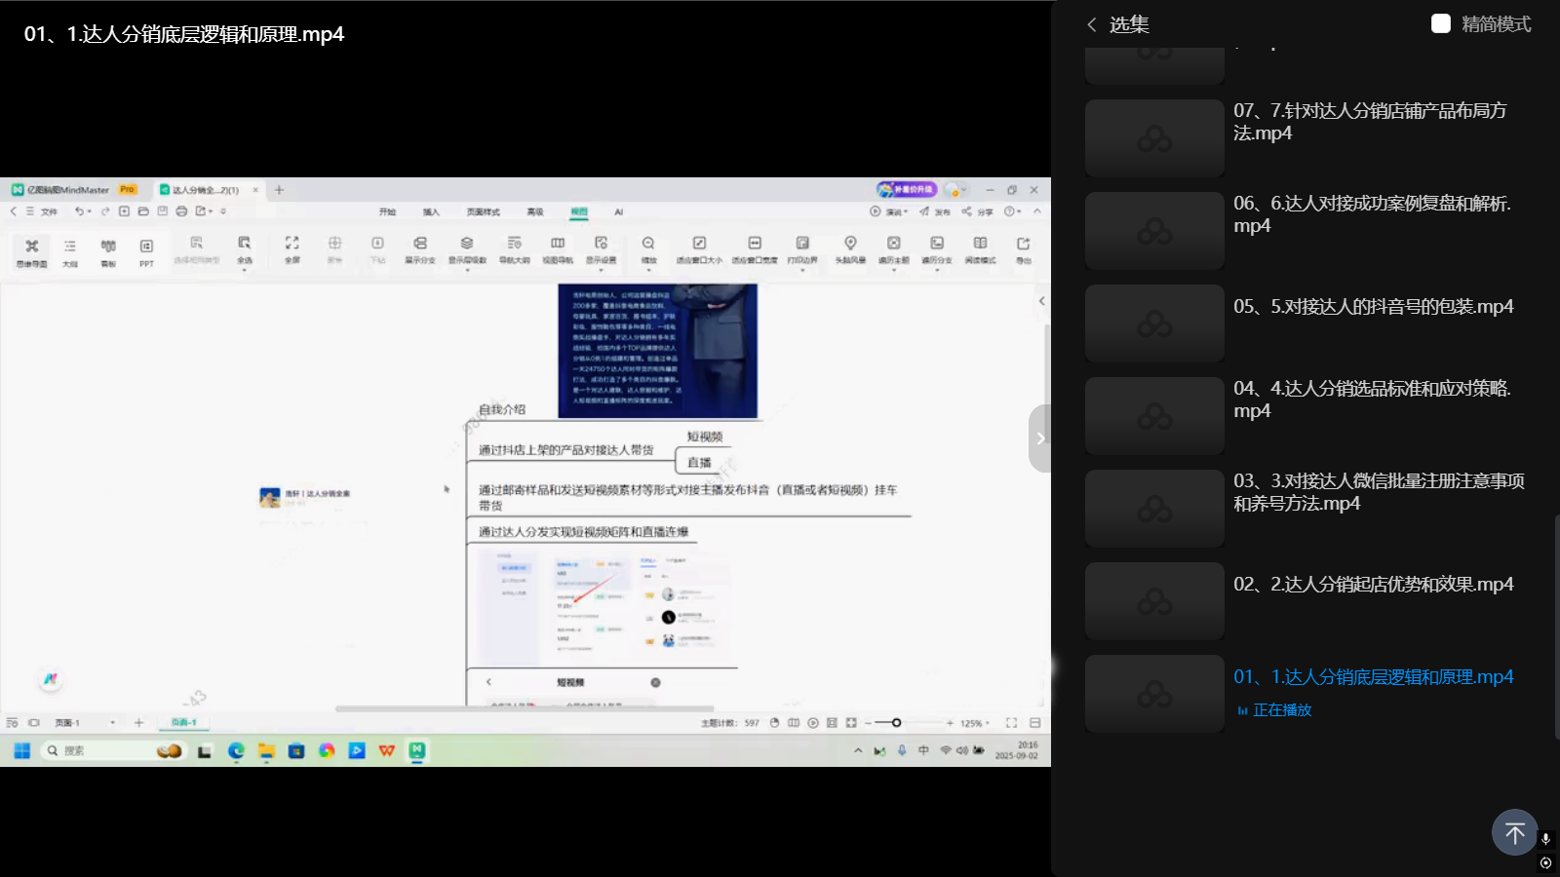Select thumbnail for video 04 达人分销选品标准
Screen dimensions: 1560x877
pyautogui.click(x=1154, y=416)
